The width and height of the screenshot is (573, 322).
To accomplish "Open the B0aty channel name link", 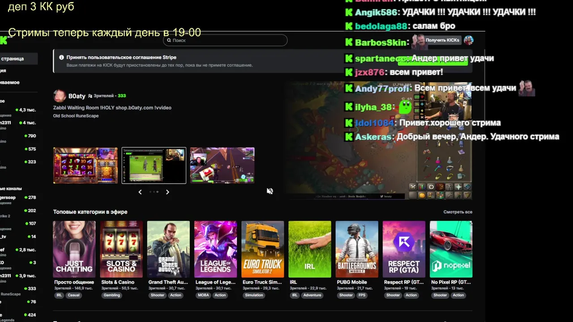I will 77,96.
